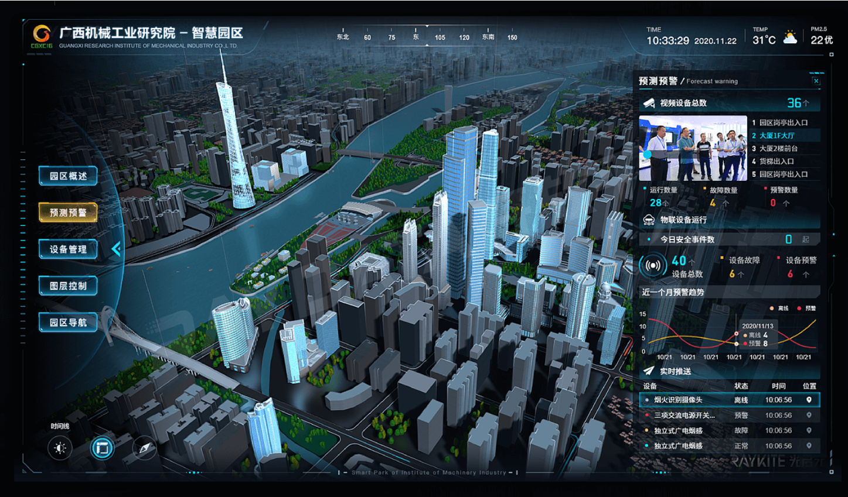Click the camera icon beside 视频设备总数
The width and height of the screenshot is (848, 497).
coord(649,103)
